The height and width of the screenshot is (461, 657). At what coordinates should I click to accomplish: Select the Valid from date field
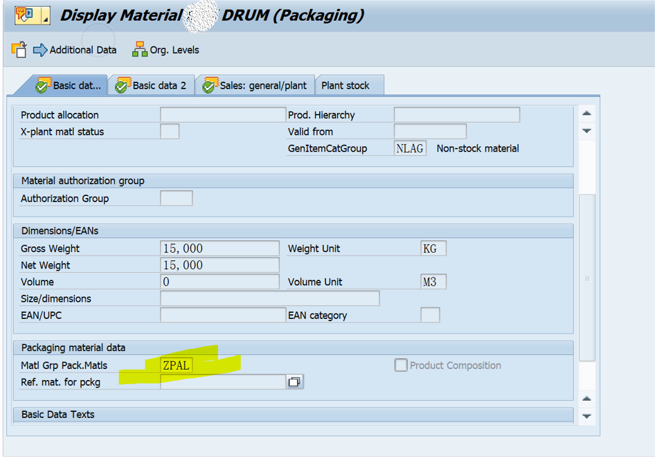pos(429,131)
